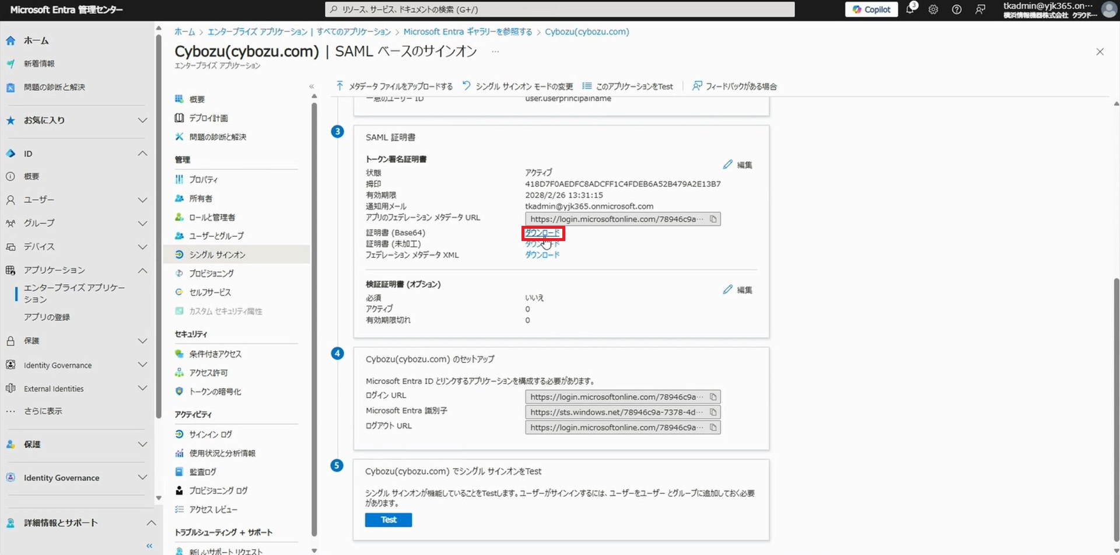Open アプリの登録 item
The image size is (1120, 555).
pyautogui.click(x=47, y=317)
